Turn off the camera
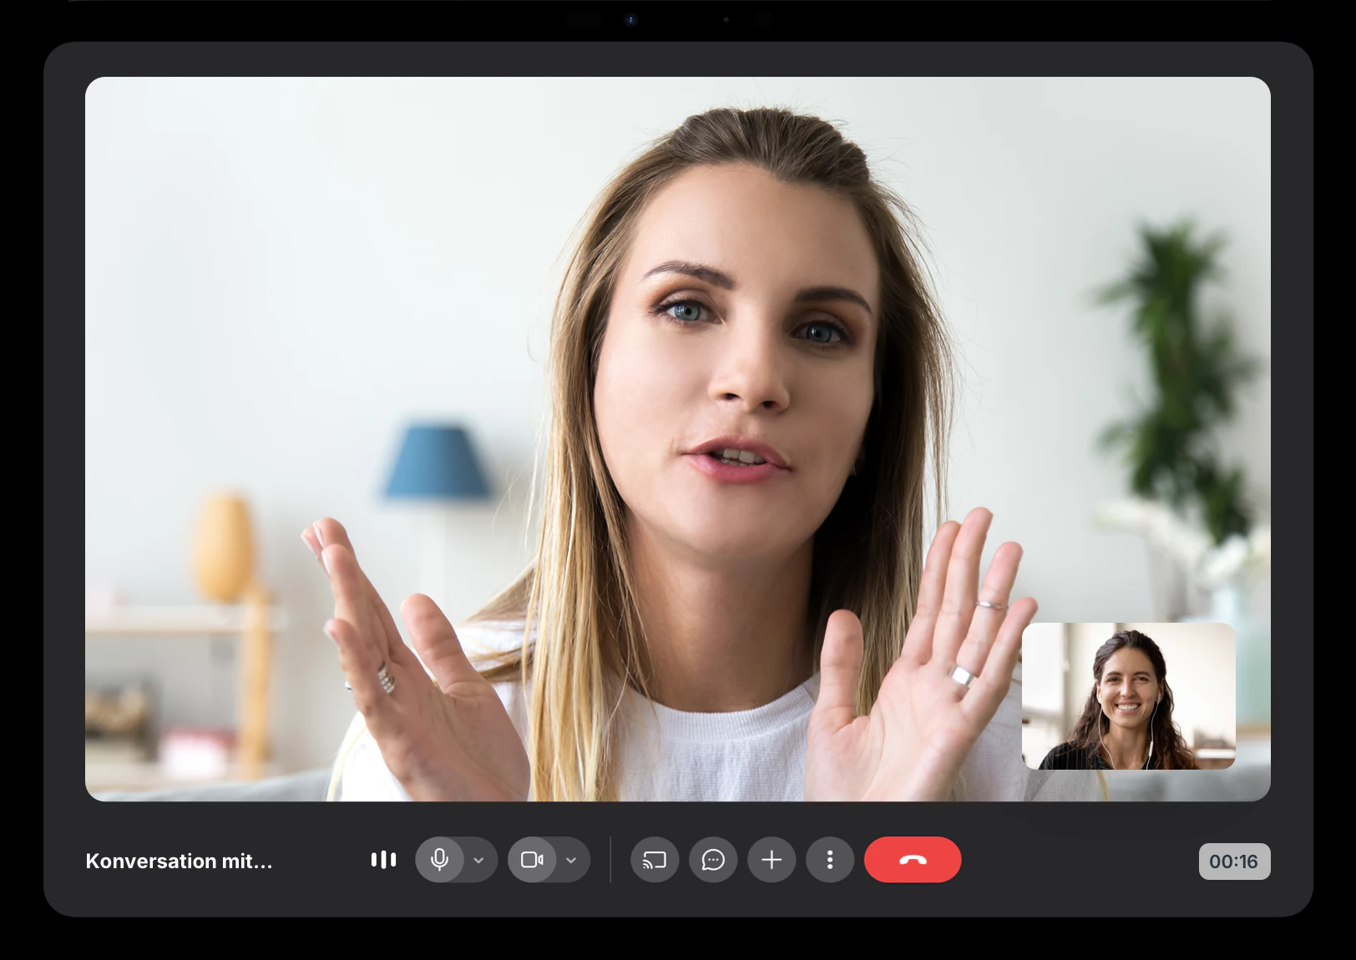This screenshot has width=1356, height=960. [532, 860]
